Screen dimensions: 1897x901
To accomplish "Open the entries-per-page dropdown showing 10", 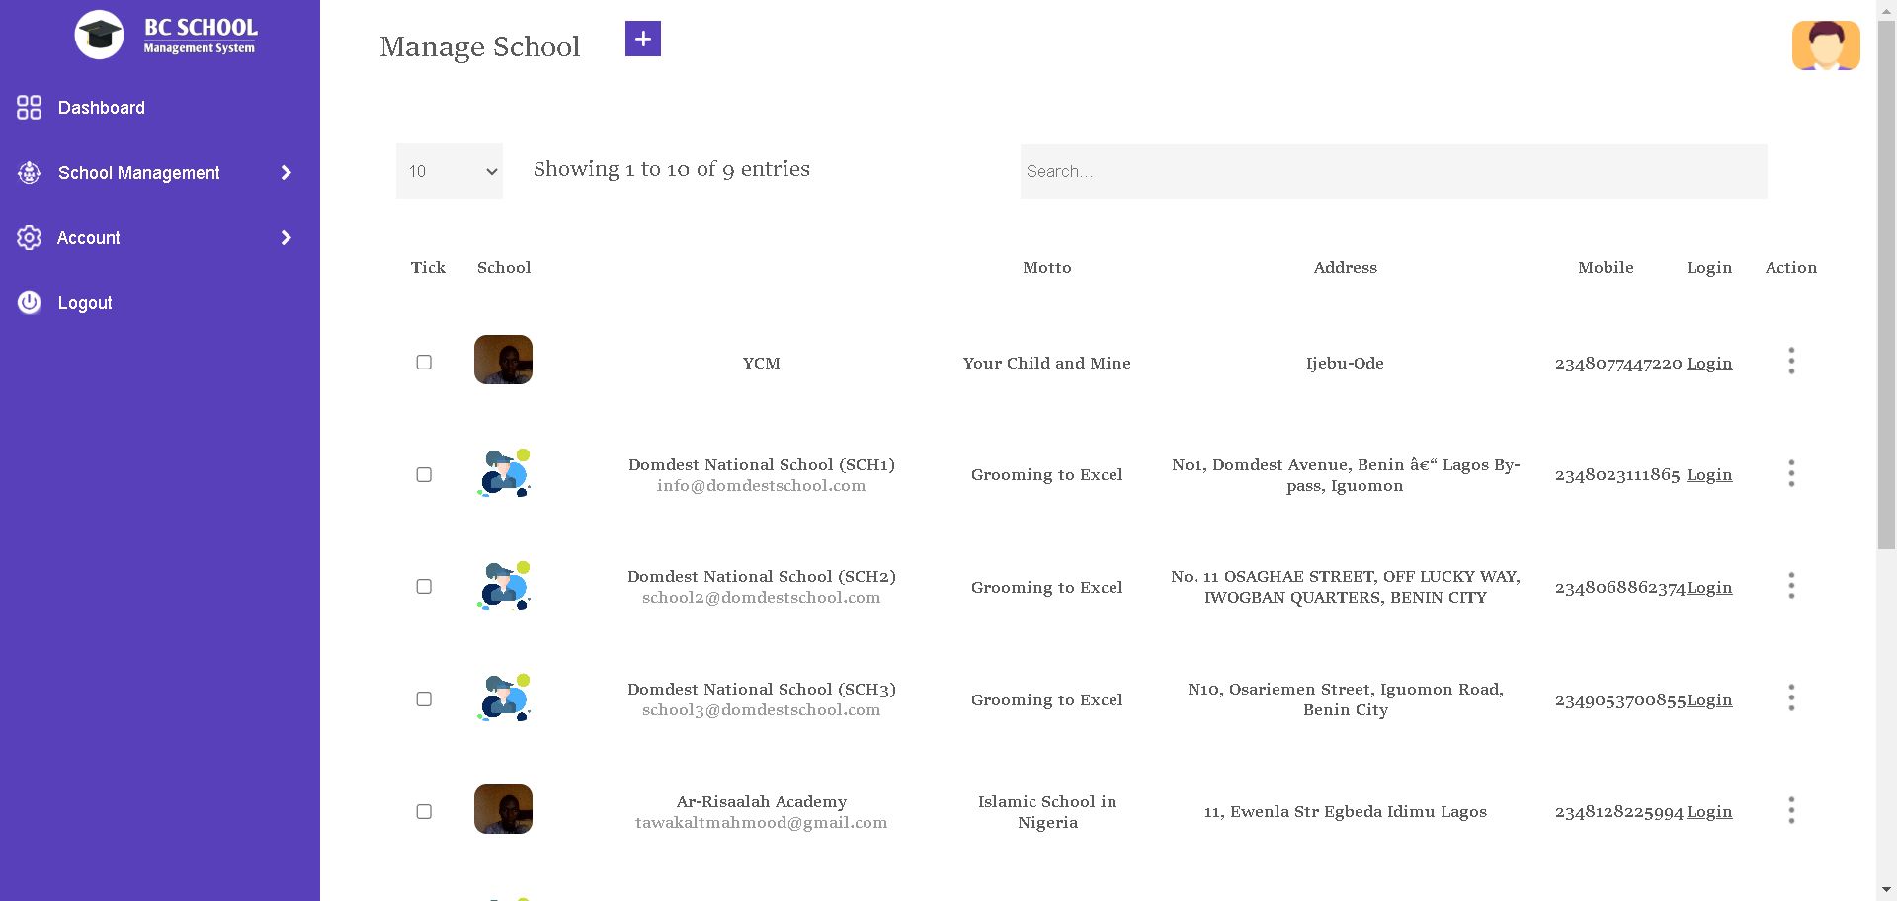I will (x=450, y=171).
